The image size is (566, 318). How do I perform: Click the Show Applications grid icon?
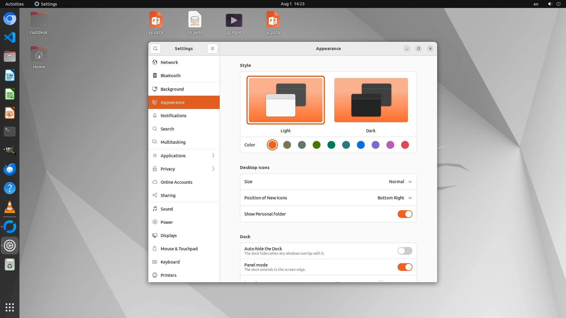[10, 307]
